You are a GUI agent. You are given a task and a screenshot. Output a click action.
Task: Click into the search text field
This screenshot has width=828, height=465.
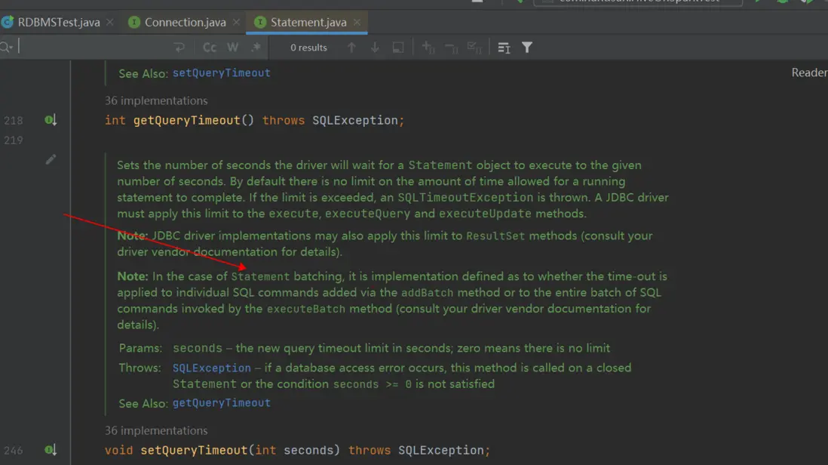pyautogui.click(x=90, y=48)
